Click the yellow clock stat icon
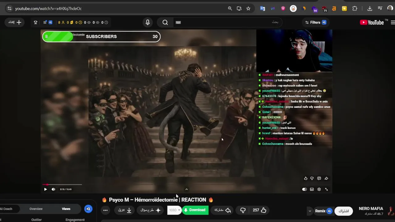Screen dimensions: 395x222 click(81, 22)
